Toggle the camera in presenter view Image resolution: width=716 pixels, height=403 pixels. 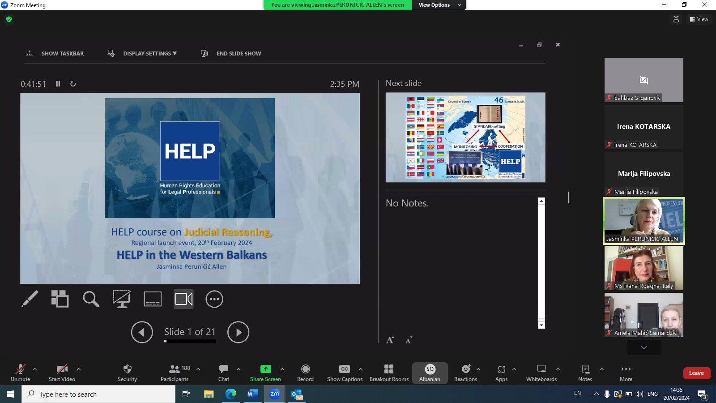coord(183,299)
